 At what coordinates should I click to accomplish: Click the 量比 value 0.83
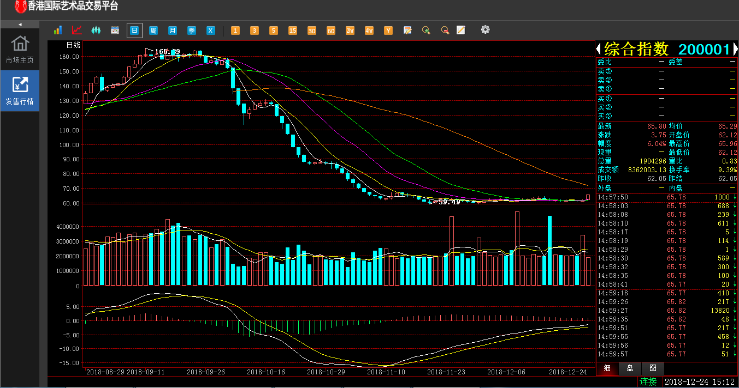(x=730, y=161)
